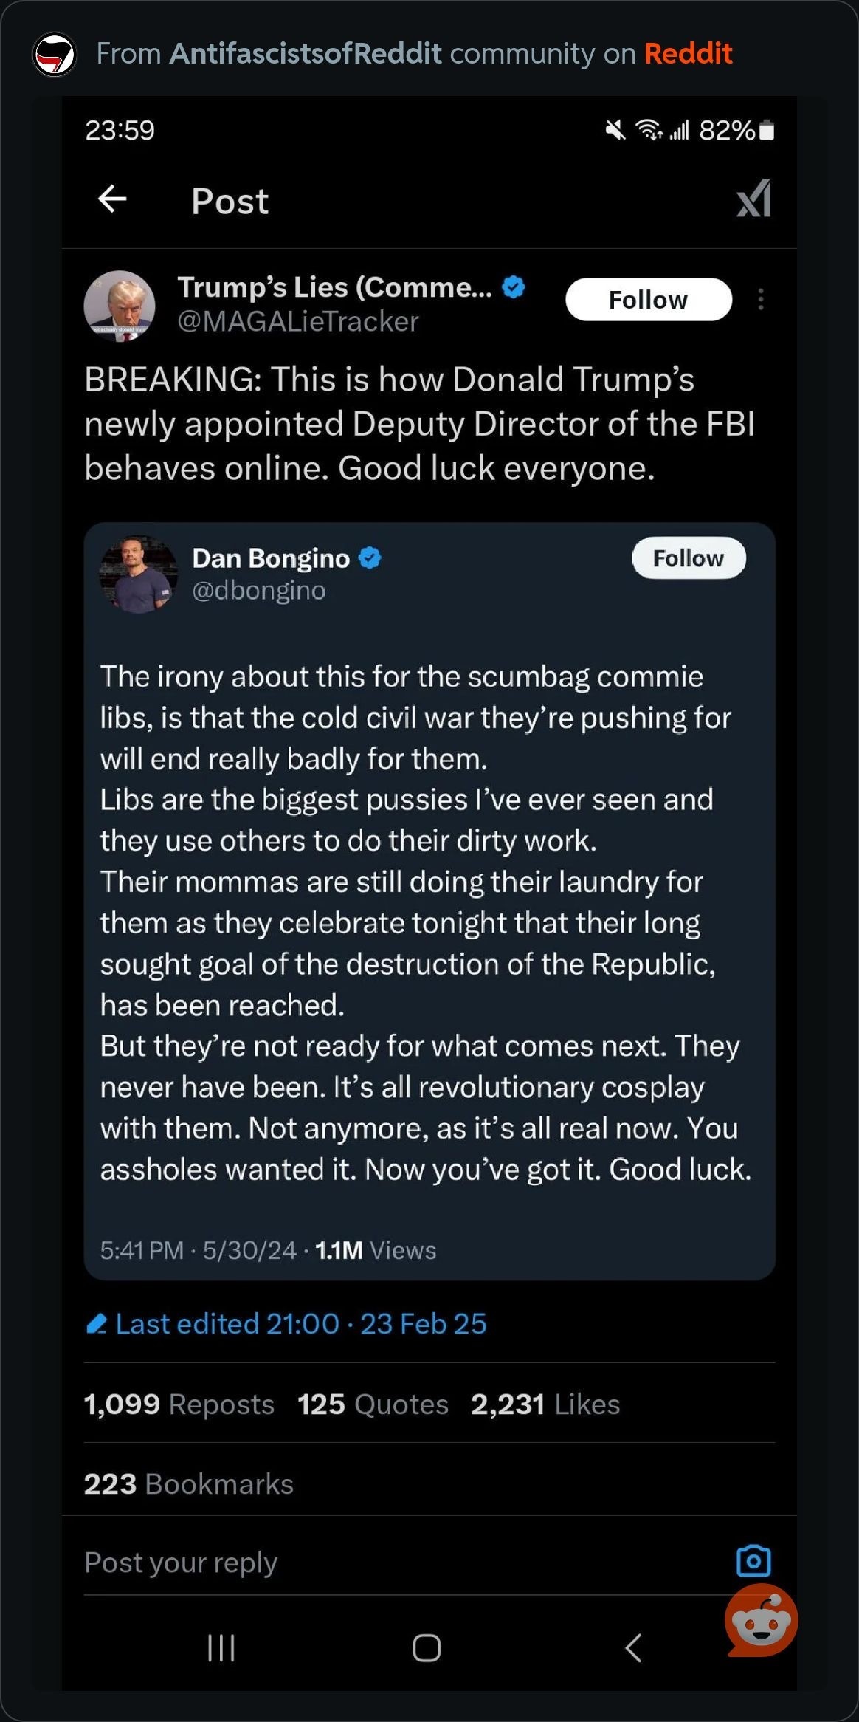859x1722 pixels.
Task: Follow Dan Bongino from quoted post
Action: (688, 558)
